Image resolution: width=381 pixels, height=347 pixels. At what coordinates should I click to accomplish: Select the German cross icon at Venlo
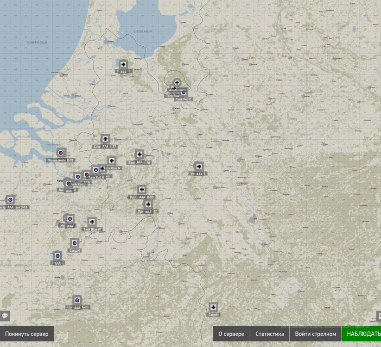tap(199, 167)
